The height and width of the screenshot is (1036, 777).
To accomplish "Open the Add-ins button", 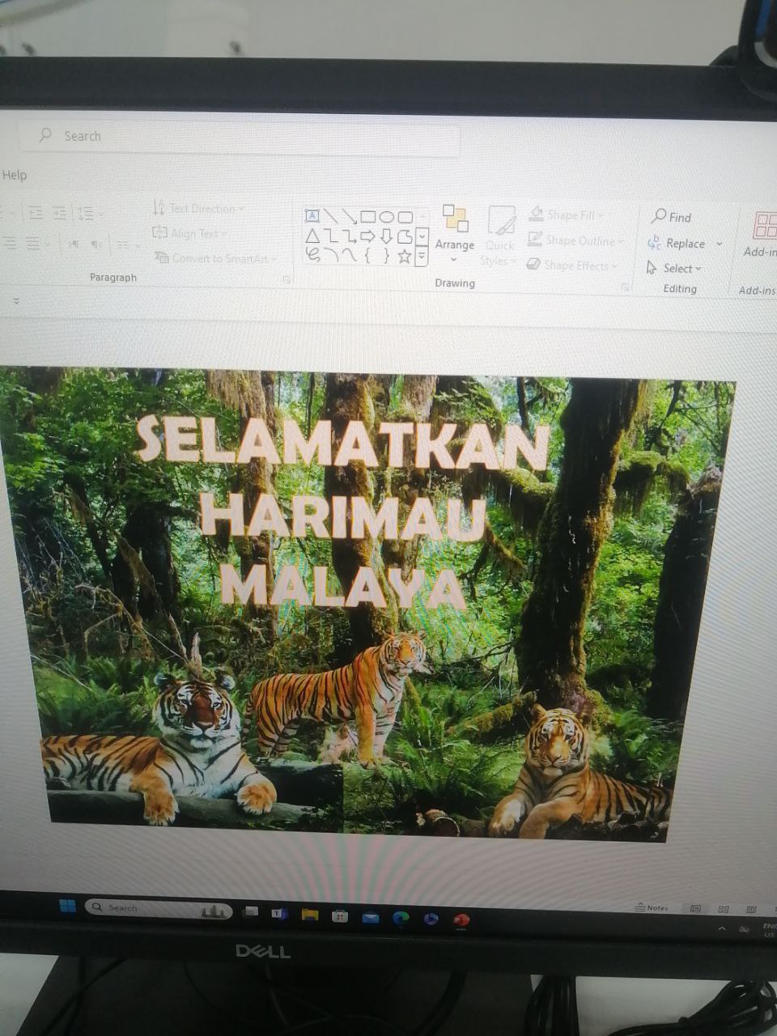I will tap(761, 235).
